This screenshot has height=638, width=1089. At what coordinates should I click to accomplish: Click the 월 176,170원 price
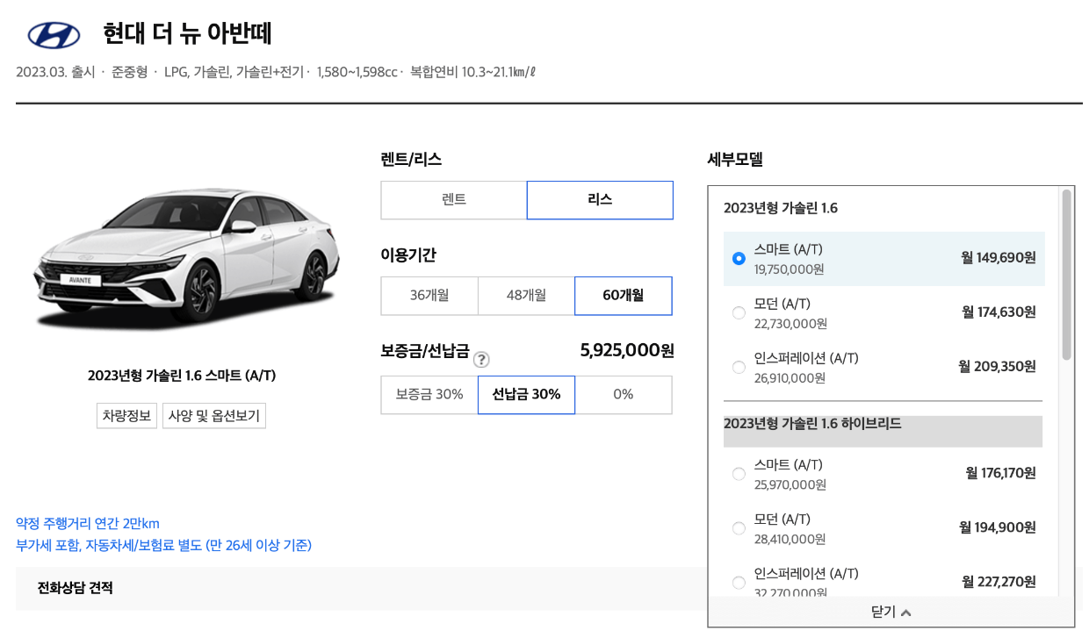1000,474
